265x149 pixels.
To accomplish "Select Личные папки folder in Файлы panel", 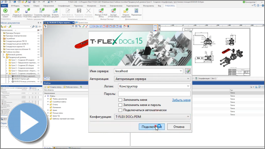I will tap(56, 113).
